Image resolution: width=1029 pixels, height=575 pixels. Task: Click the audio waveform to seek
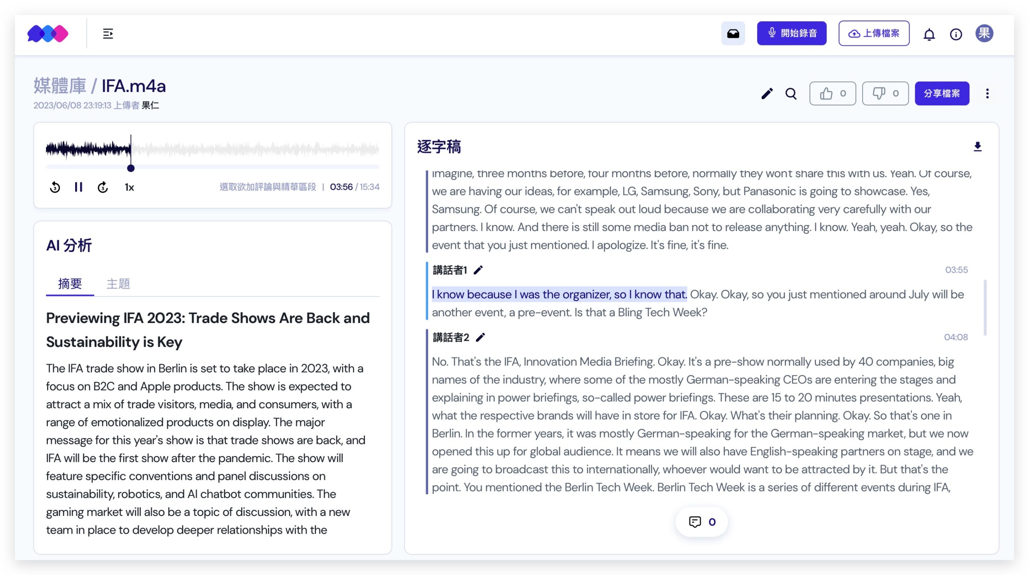(212, 149)
